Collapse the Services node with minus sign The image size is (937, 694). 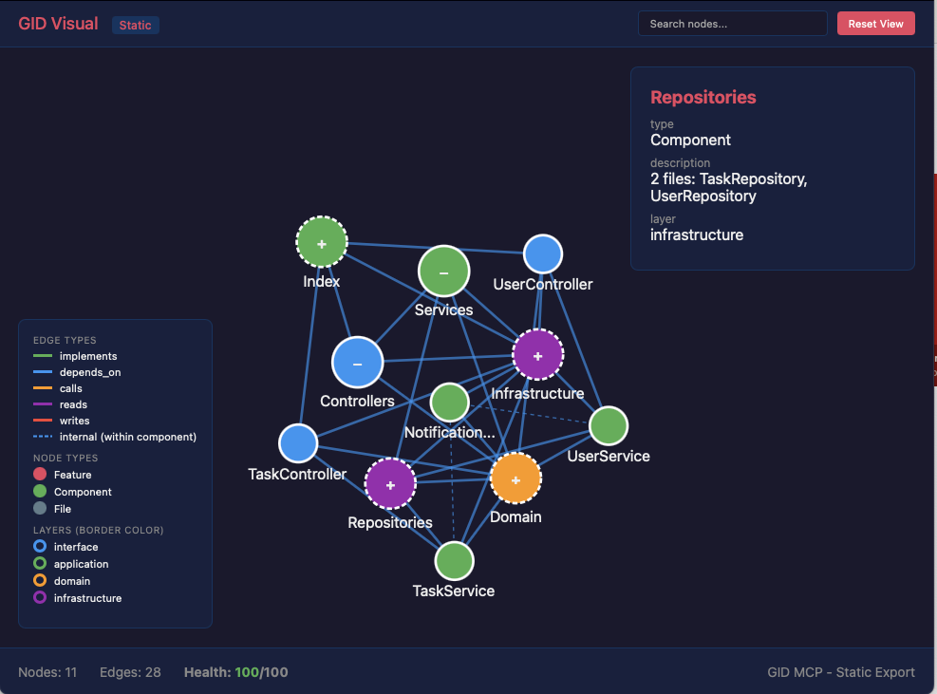tap(444, 272)
